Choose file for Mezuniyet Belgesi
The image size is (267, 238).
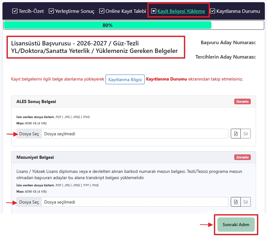point(29,202)
